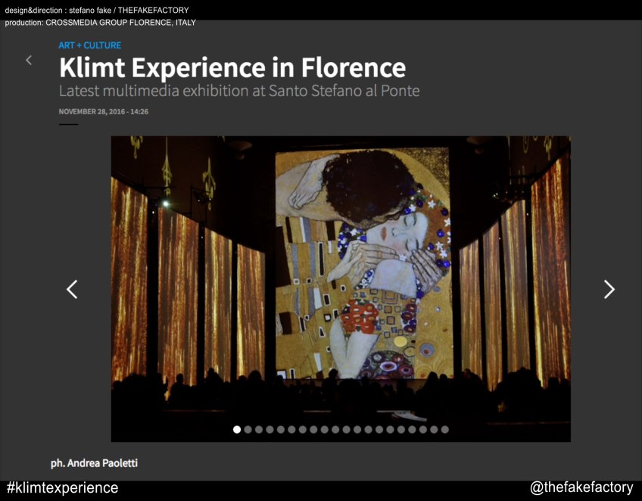Image resolution: width=642 pixels, height=501 pixels.
Task: Select the second-to-last pagination dot
Action: click(434, 429)
